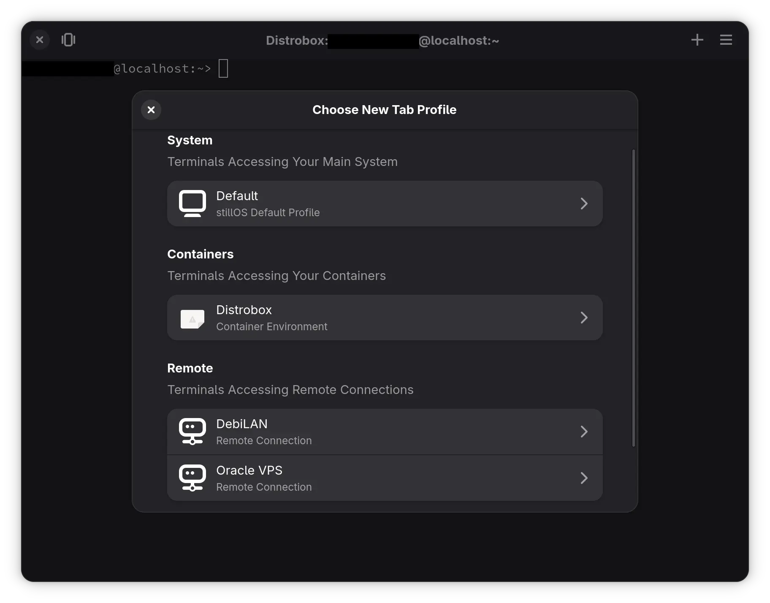Close the Choose New Tab Profile dialog
The height and width of the screenshot is (603, 770).
151,110
